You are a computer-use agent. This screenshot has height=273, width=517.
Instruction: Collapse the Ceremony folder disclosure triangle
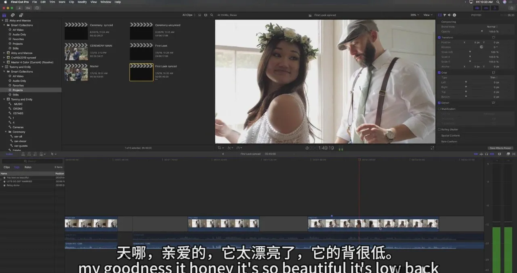tap(6, 132)
